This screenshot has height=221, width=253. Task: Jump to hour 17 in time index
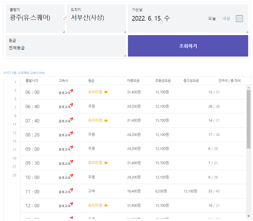(14, 150)
